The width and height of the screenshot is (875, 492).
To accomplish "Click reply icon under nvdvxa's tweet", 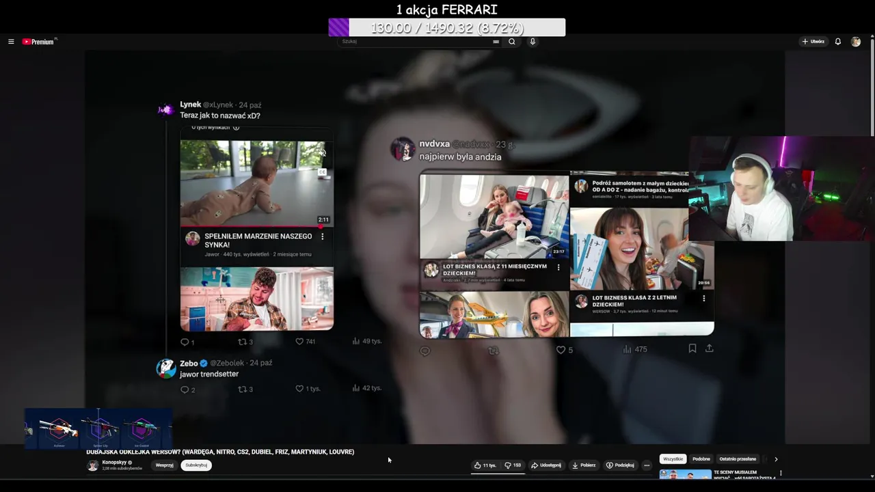I will click(x=425, y=351).
